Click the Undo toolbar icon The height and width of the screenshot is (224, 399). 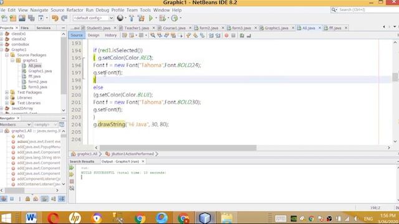point(55,18)
